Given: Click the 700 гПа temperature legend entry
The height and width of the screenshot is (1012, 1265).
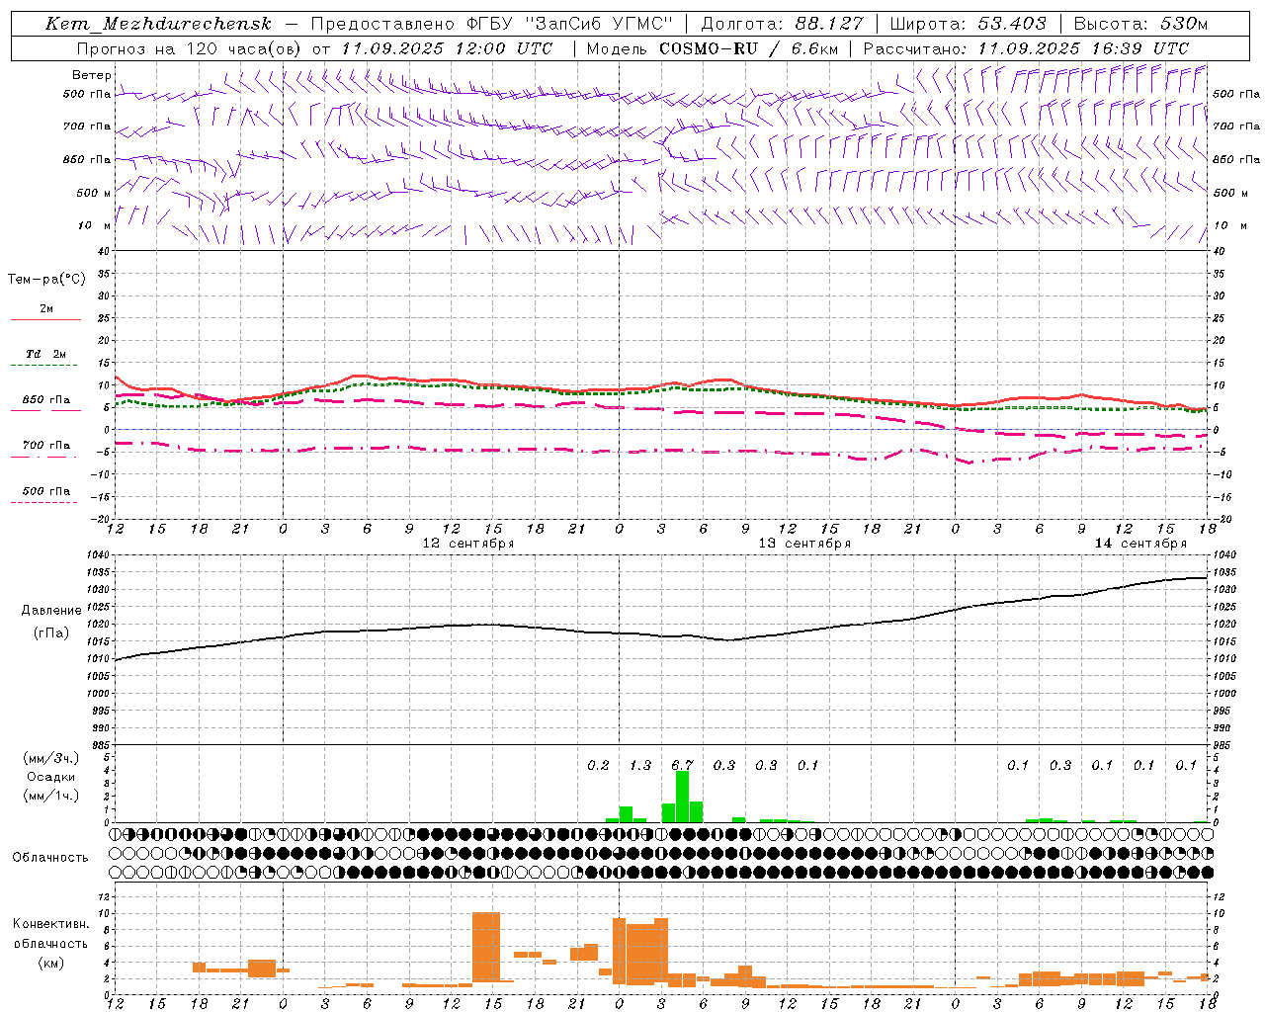Looking at the screenshot, I should point(45,446).
